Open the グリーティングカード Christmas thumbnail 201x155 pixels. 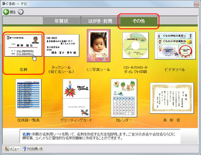(76, 98)
